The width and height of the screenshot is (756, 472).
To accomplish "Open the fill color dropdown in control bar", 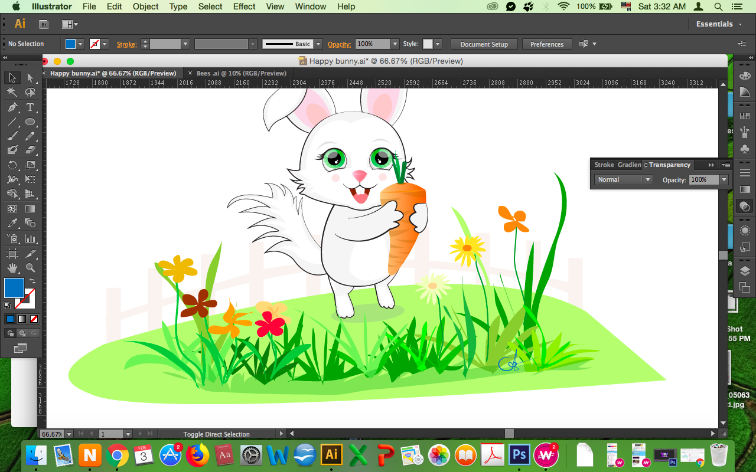I will [81, 44].
